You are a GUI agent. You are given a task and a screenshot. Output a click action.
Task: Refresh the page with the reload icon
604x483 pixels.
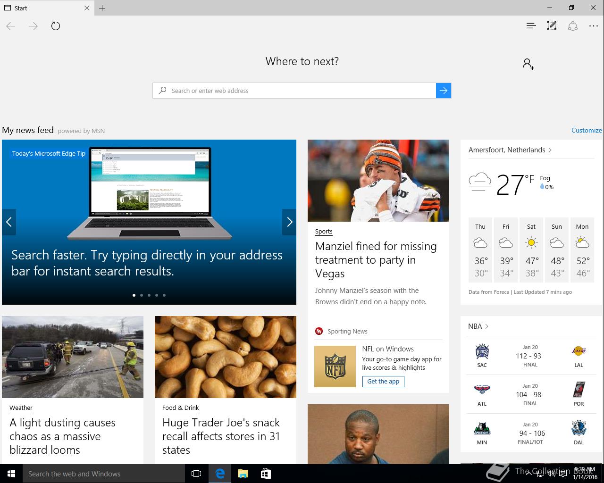(x=56, y=26)
